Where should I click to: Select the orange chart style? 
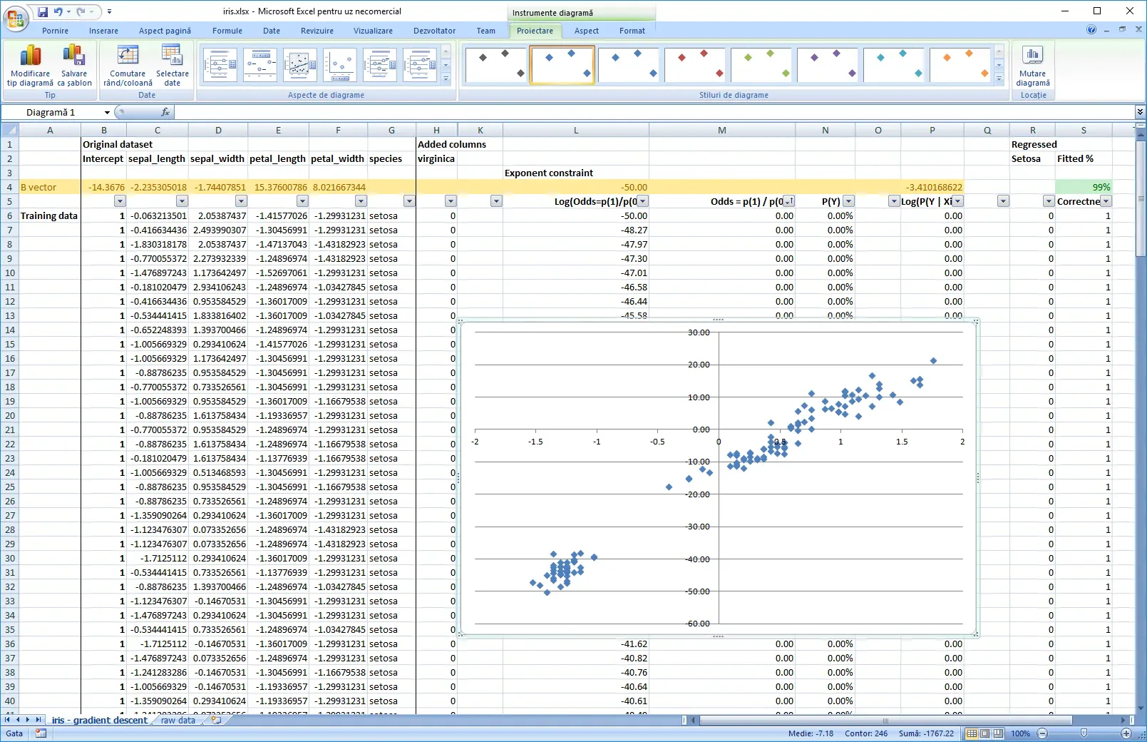(960, 65)
